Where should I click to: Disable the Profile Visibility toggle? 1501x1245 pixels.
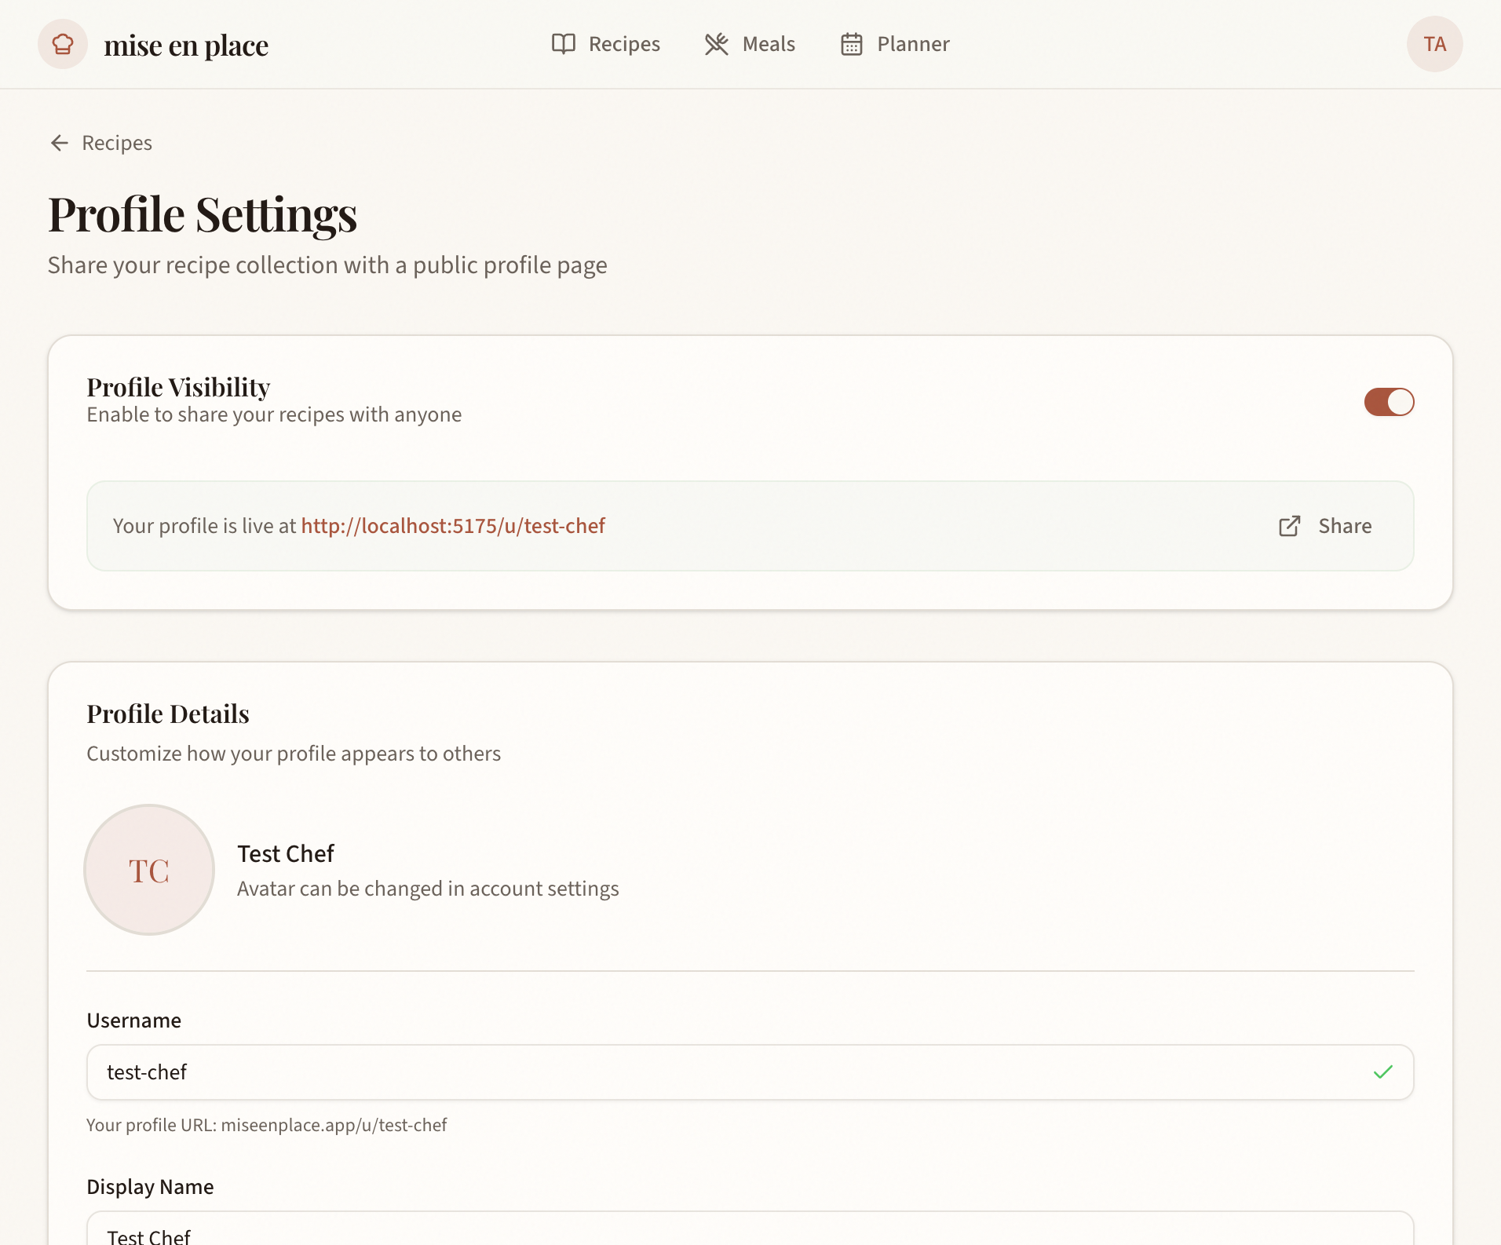(1388, 402)
